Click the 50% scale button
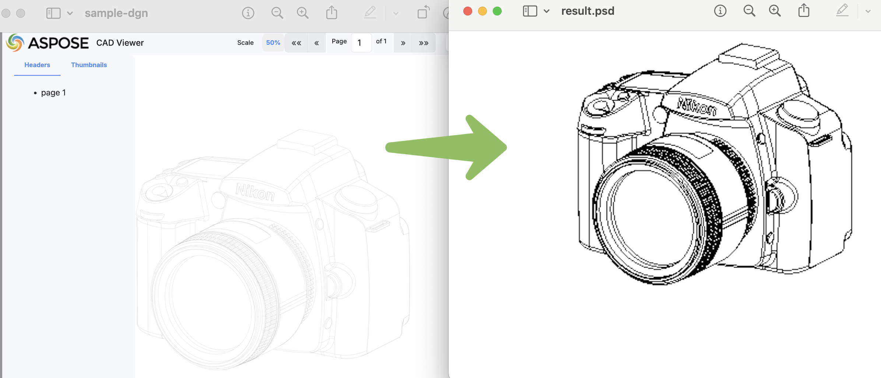Image resolution: width=881 pixels, height=378 pixels. 273,43
